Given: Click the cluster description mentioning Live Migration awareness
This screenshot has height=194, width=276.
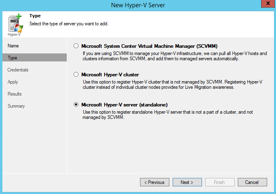Looking at the screenshot, I should 173,84.
